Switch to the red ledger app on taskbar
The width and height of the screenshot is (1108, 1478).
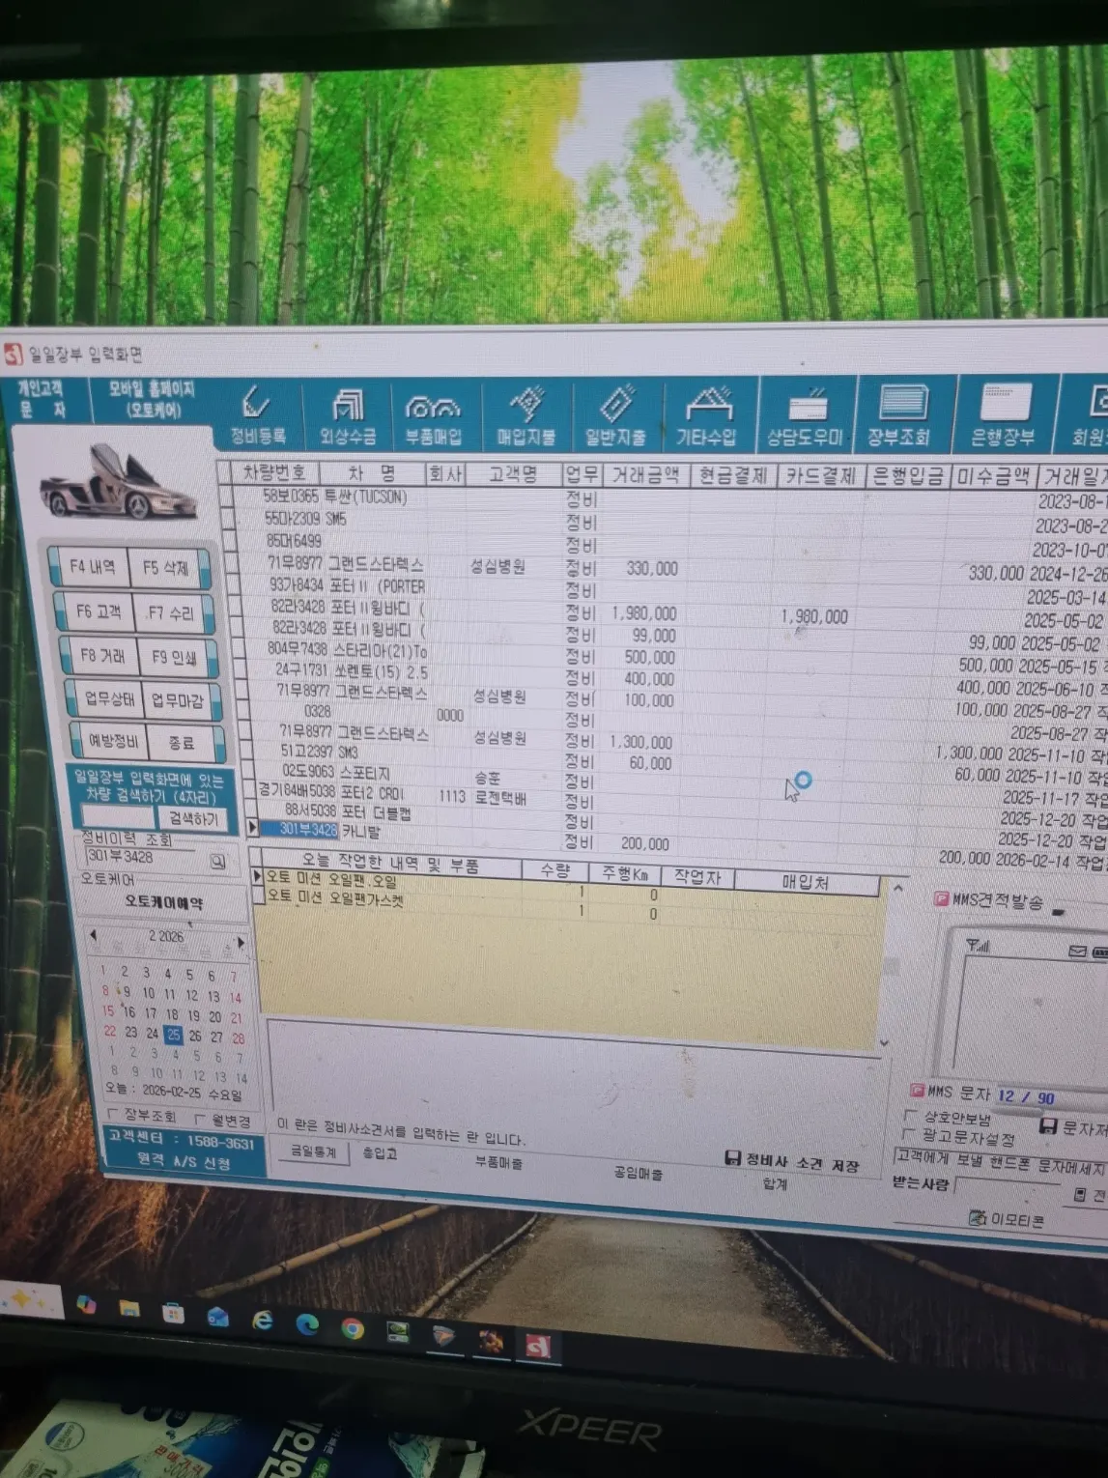tap(538, 1345)
